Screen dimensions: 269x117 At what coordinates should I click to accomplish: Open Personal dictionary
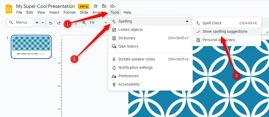click(x=227, y=40)
